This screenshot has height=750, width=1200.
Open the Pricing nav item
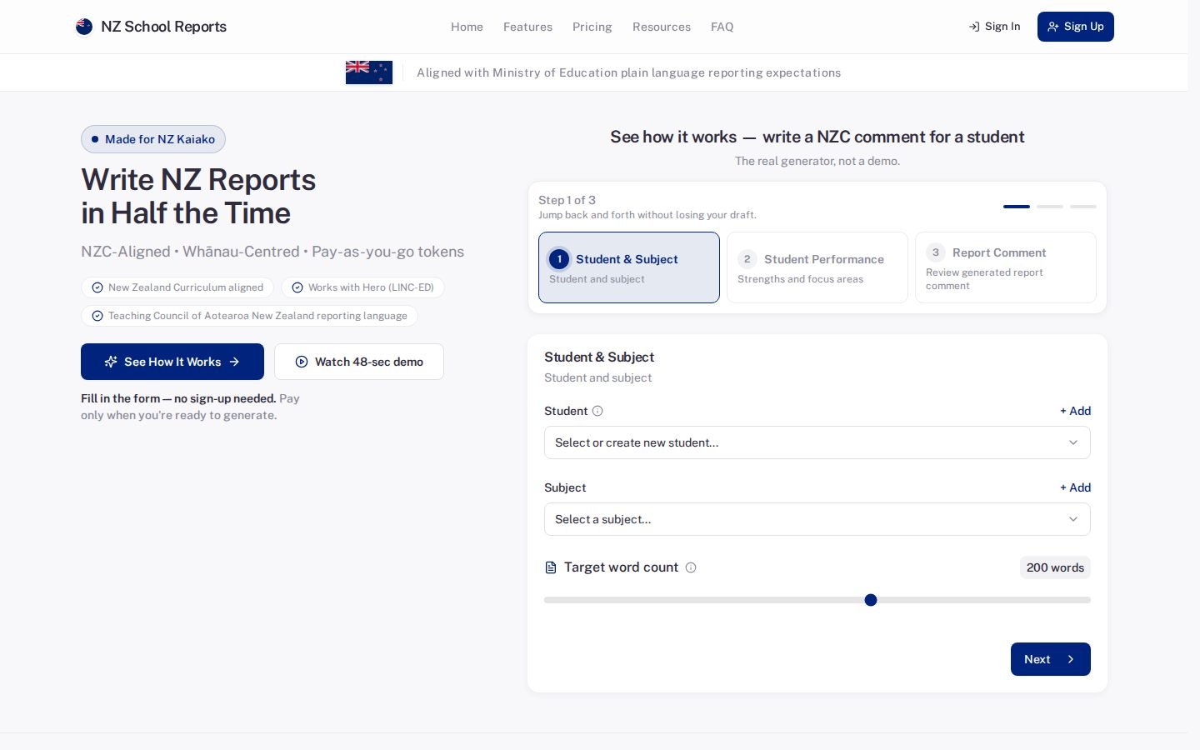pyautogui.click(x=592, y=27)
